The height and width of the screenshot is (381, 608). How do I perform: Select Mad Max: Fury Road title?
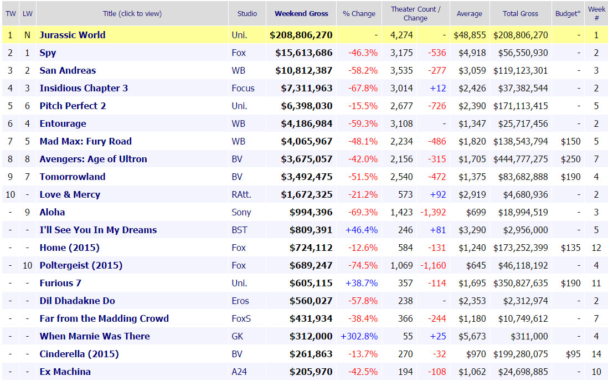tap(86, 141)
